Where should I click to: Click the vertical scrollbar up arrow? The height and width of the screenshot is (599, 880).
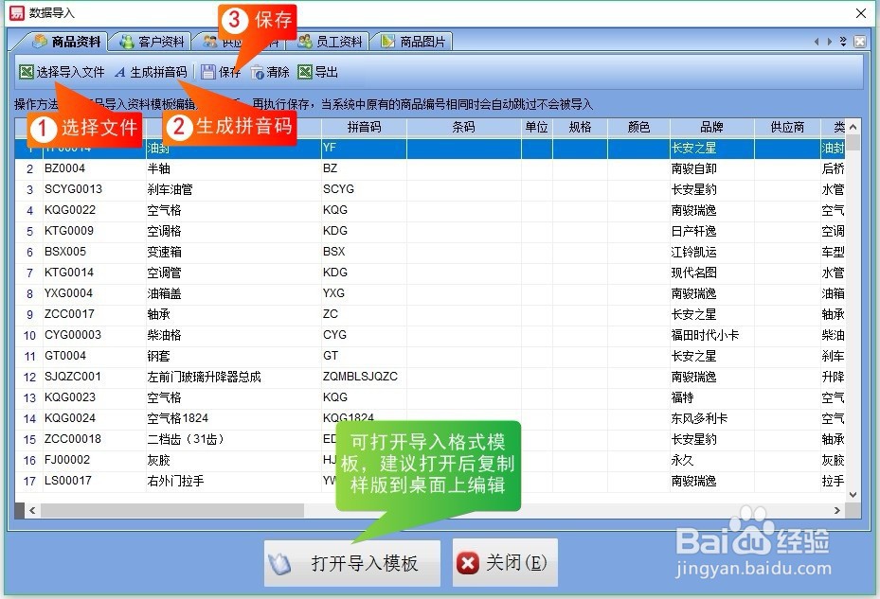click(853, 128)
